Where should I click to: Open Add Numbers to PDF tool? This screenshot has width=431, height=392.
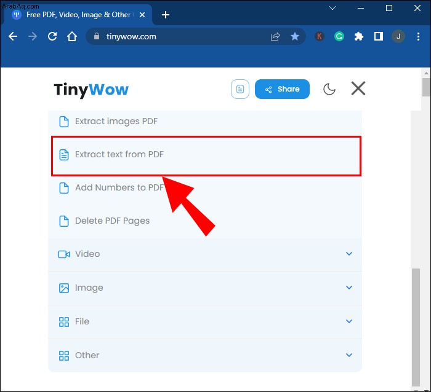point(205,188)
